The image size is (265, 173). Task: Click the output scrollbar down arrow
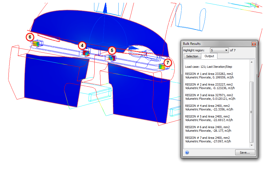pos(252,145)
